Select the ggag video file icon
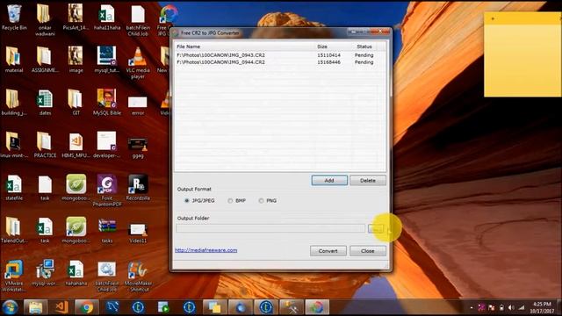This screenshot has height=316, width=562. 138,147
